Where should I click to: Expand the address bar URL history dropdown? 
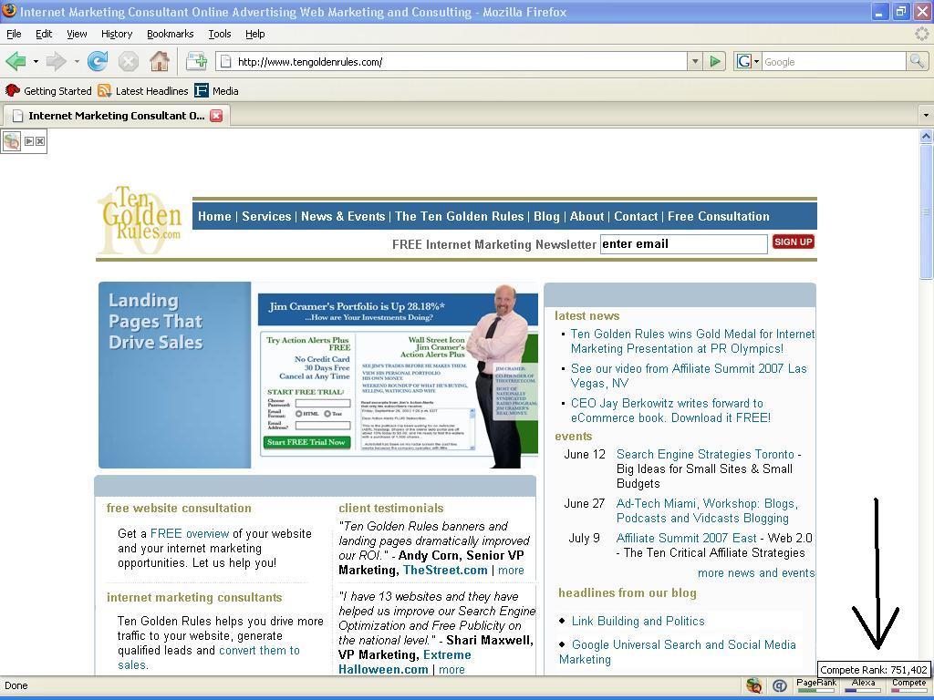pyautogui.click(x=694, y=61)
